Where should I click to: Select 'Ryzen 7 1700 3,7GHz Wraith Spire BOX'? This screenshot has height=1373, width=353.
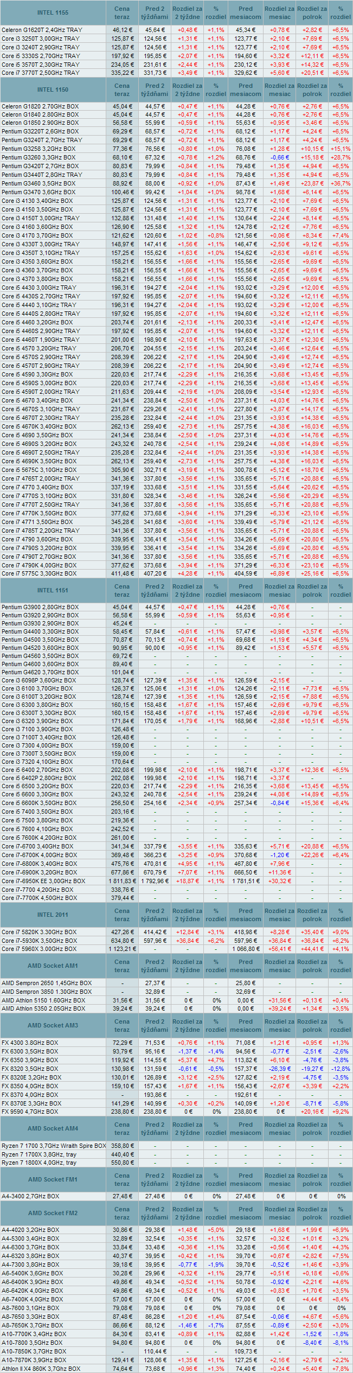54,1146
